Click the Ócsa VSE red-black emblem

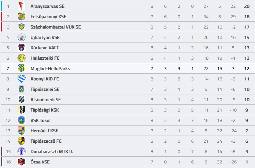[21, 162]
